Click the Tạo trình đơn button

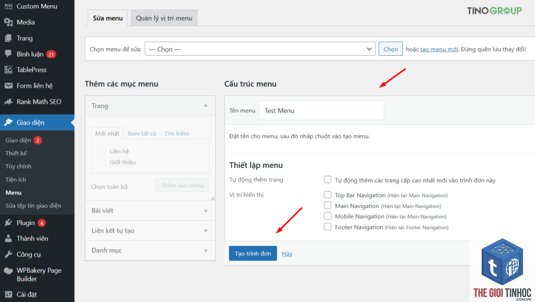[253, 253]
